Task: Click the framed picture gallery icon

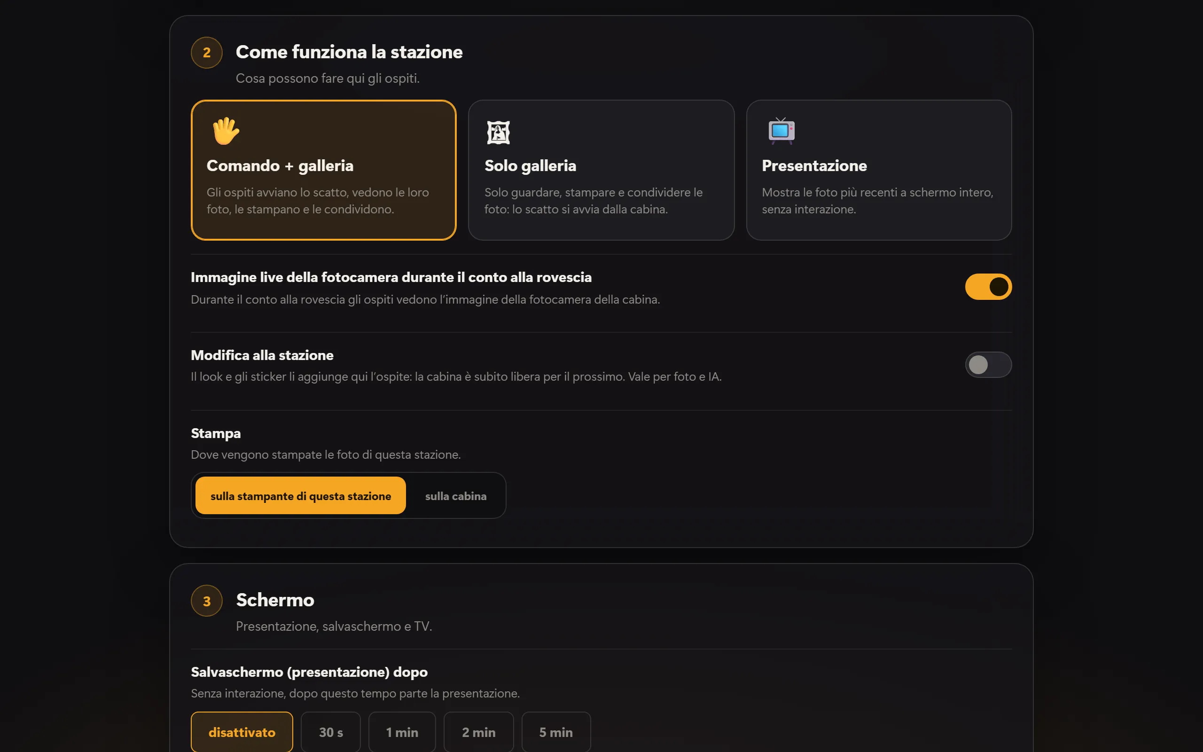Action: point(498,132)
